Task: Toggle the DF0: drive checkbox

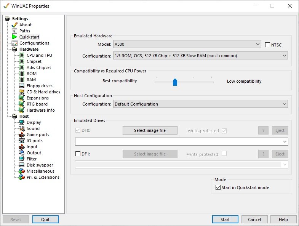Action: [x=78, y=130]
